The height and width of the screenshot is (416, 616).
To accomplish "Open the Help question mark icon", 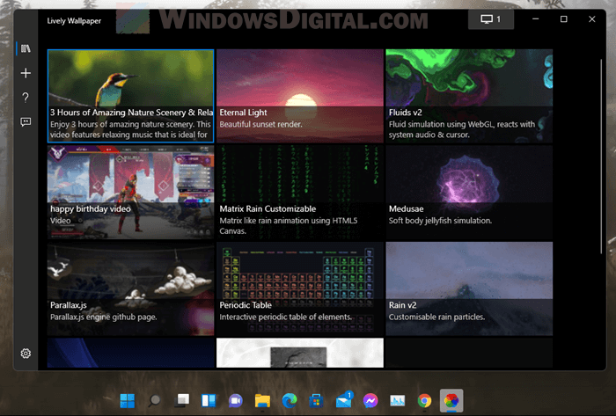I will click(x=26, y=98).
